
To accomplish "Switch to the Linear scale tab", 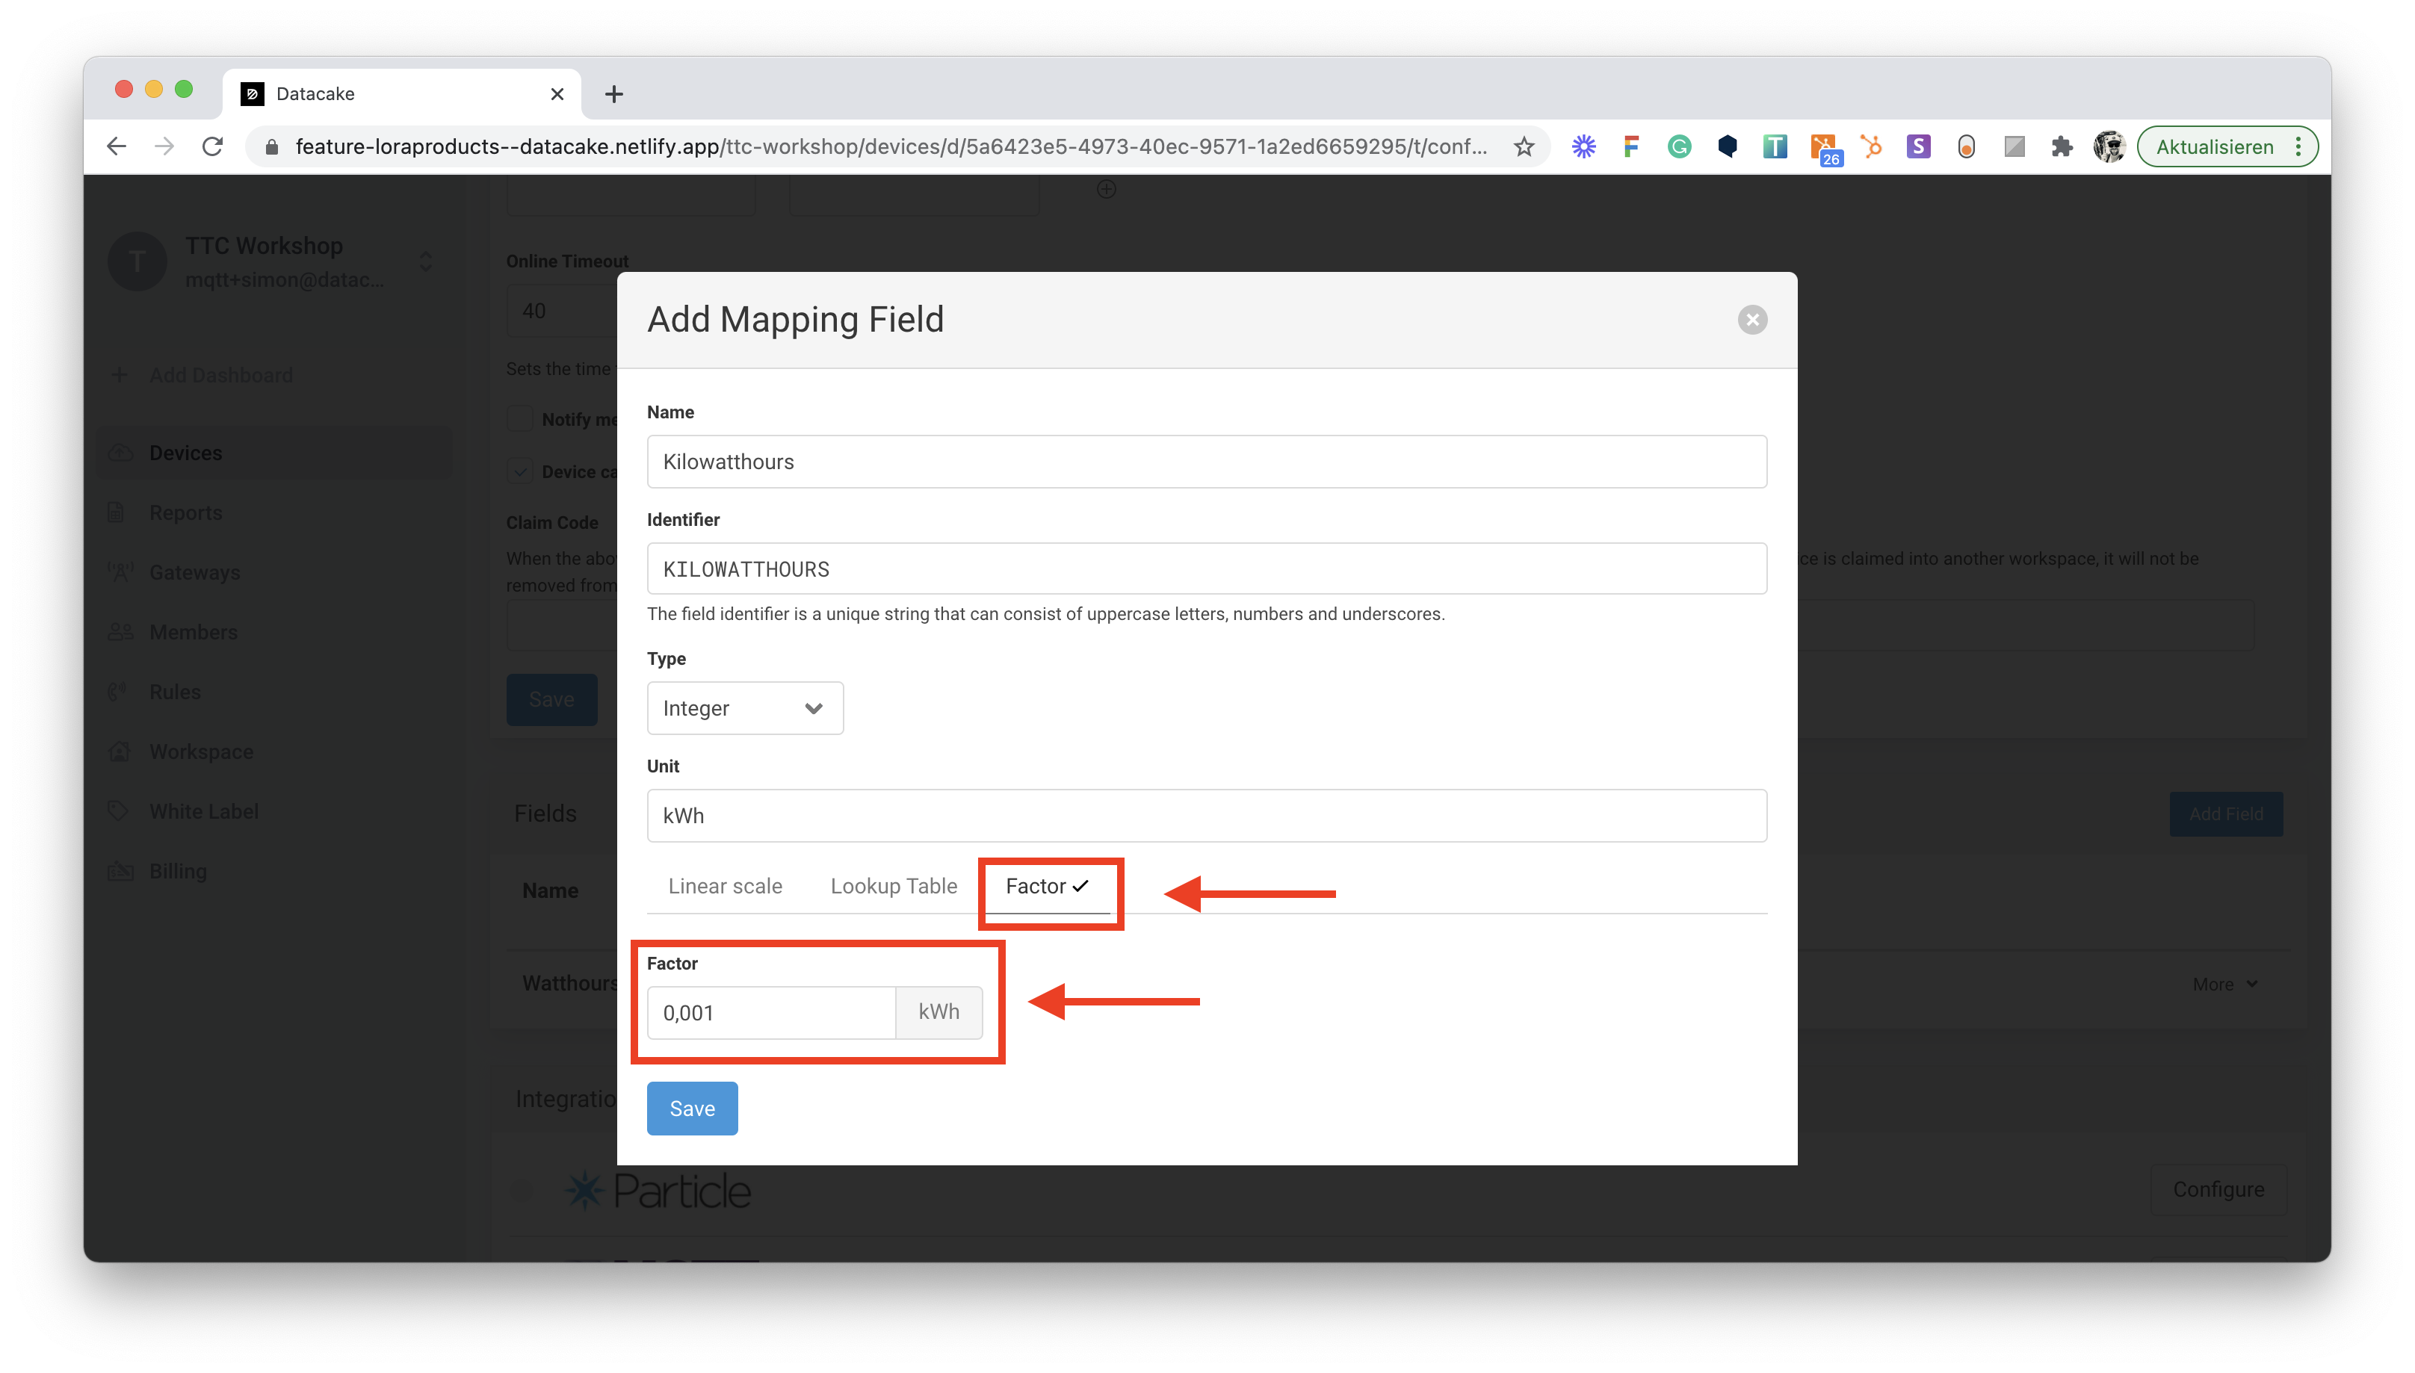I will tap(724, 887).
